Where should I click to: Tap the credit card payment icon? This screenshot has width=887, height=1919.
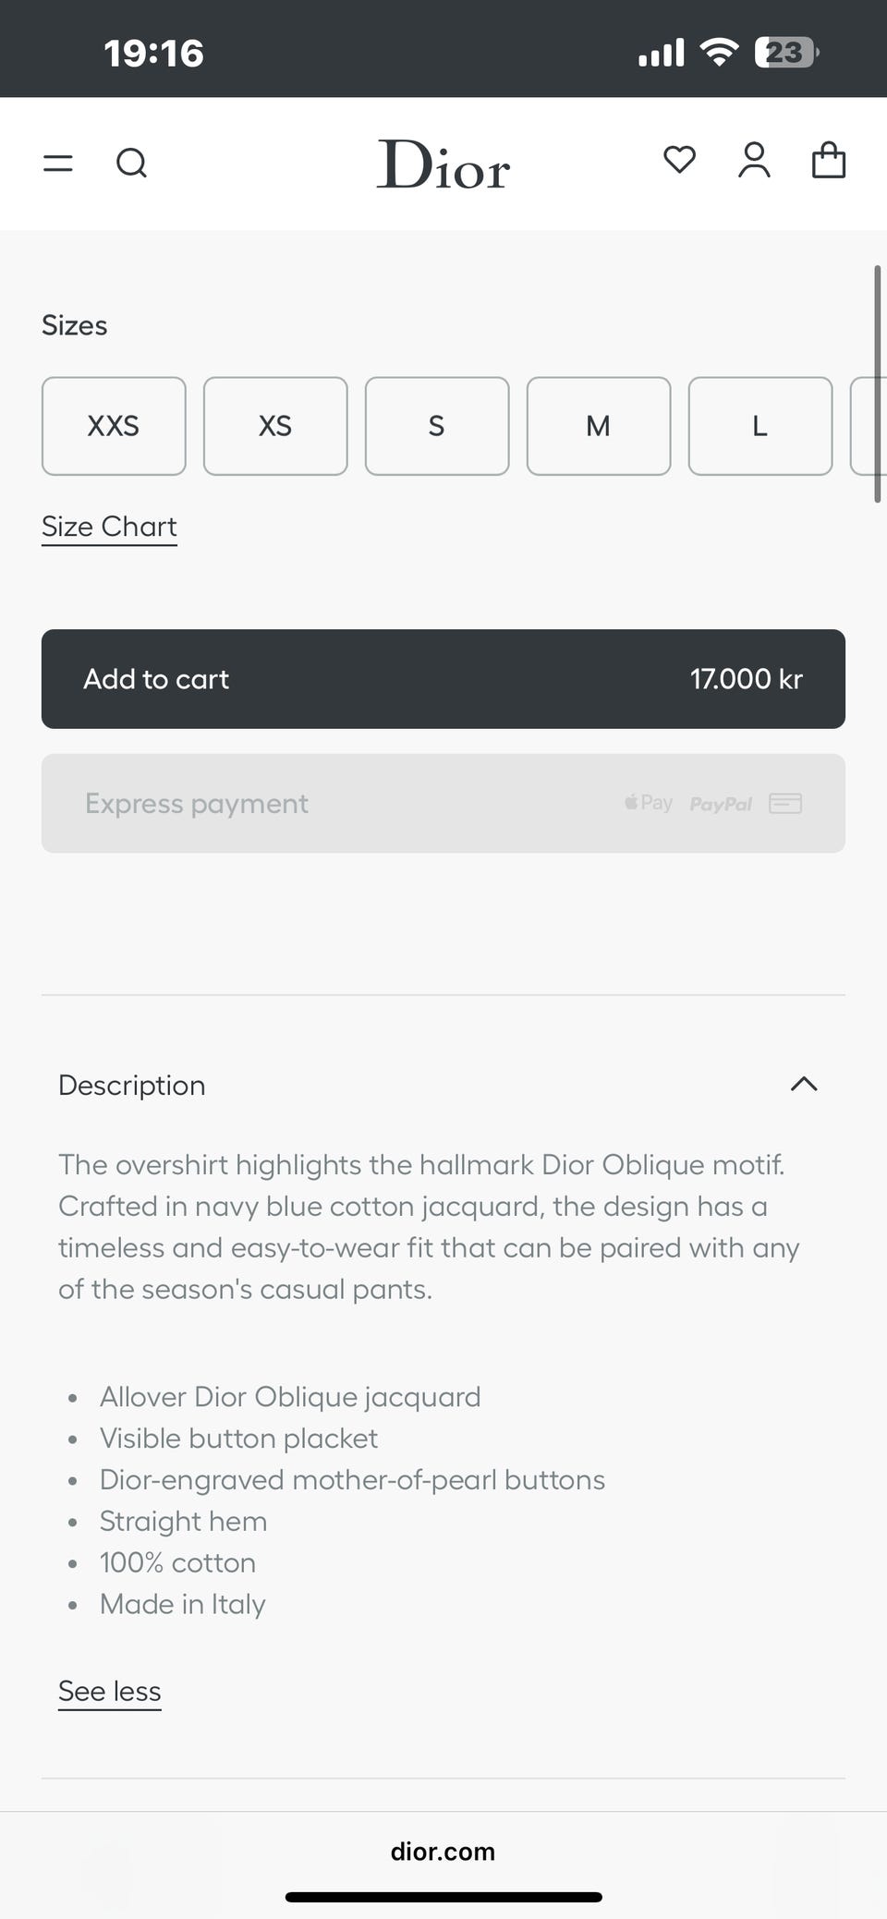click(x=785, y=803)
